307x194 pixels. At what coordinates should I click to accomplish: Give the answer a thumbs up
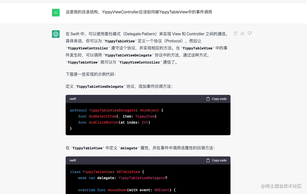pos(243,33)
